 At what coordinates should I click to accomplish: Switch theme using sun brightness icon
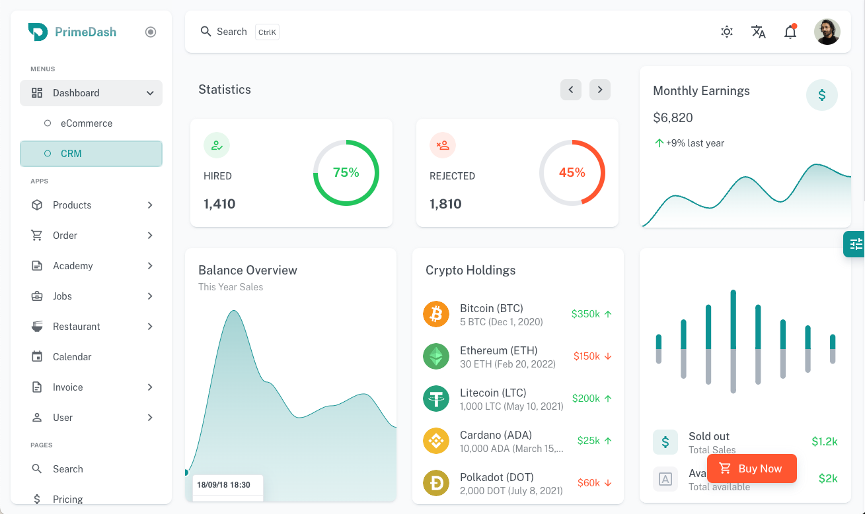[x=726, y=32]
